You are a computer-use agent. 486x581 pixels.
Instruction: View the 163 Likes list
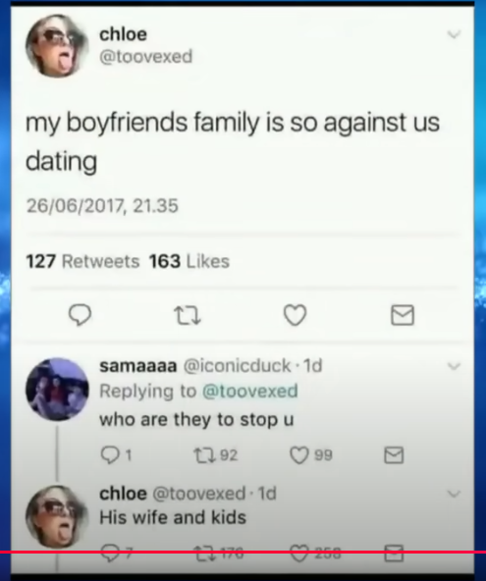point(189,261)
